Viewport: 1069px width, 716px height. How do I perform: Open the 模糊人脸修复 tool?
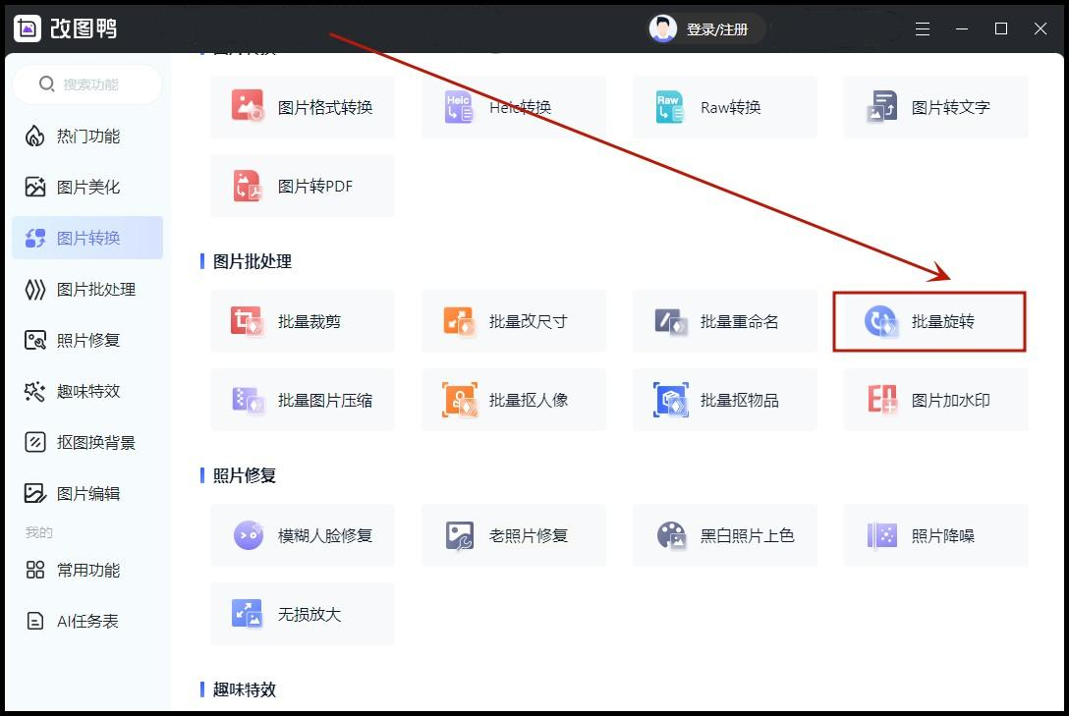(x=302, y=535)
